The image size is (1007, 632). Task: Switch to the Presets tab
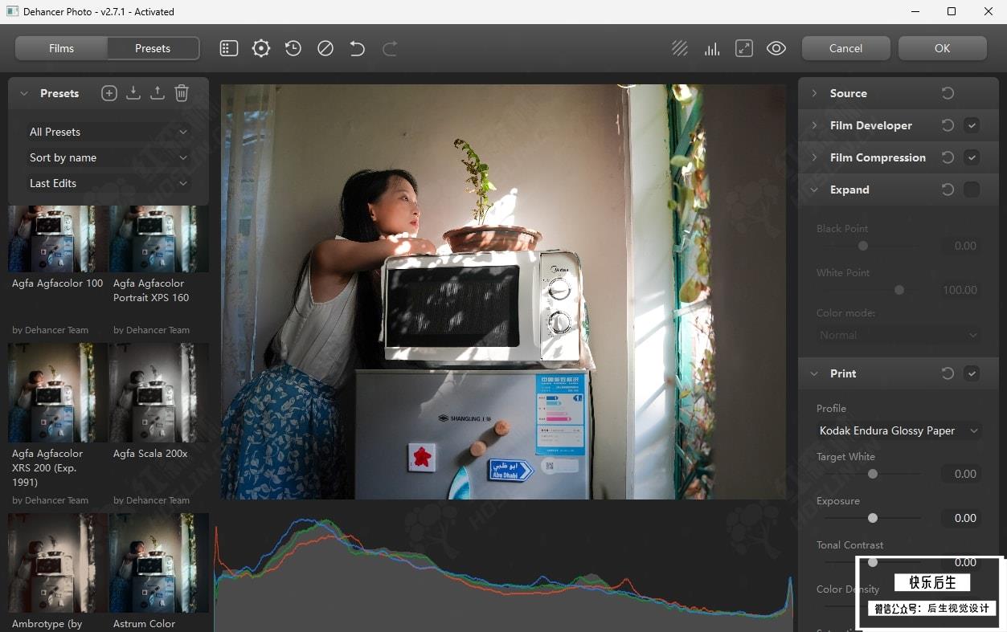click(x=153, y=48)
